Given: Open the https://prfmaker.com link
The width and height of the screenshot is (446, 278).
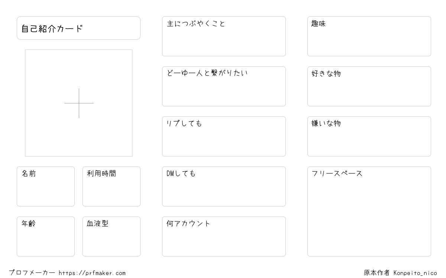Looking at the screenshot, I should tap(92, 273).
